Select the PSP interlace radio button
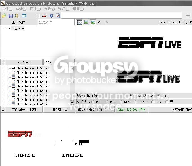192x166 pixels. tap(107, 102)
